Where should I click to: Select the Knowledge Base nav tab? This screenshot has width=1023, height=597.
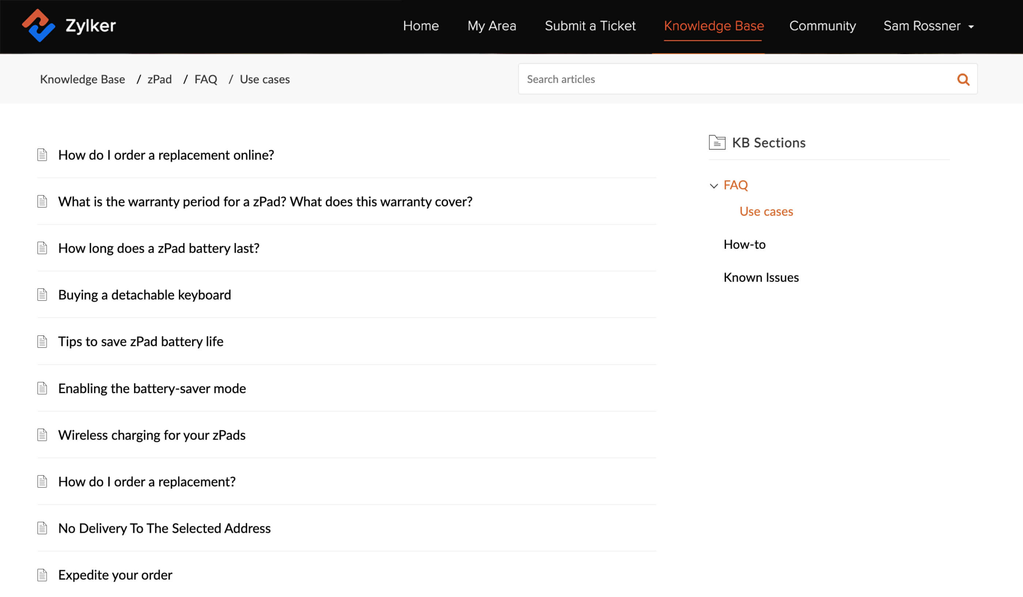click(713, 26)
